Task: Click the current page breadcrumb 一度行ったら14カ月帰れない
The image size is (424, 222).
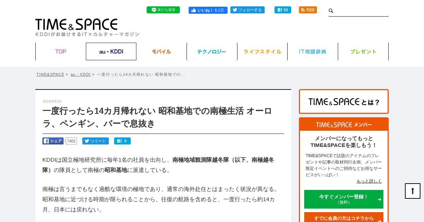Action: (x=141, y=74)
